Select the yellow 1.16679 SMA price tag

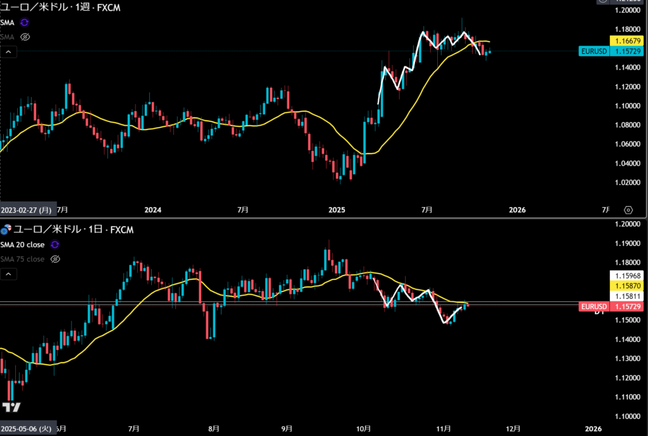(x=626, y=41)
